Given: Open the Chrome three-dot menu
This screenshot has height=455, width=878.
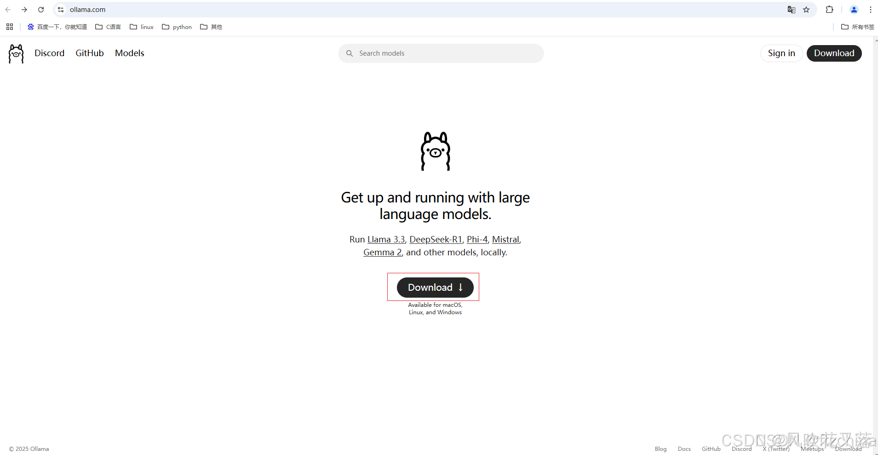Looking at the screenshot, I should click(x=871, y=10).
